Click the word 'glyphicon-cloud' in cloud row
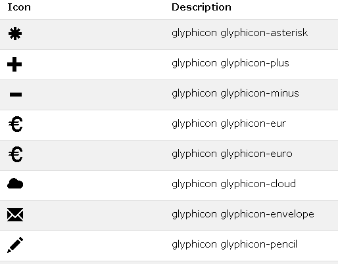The image size is (338, 264). point(258,184)
